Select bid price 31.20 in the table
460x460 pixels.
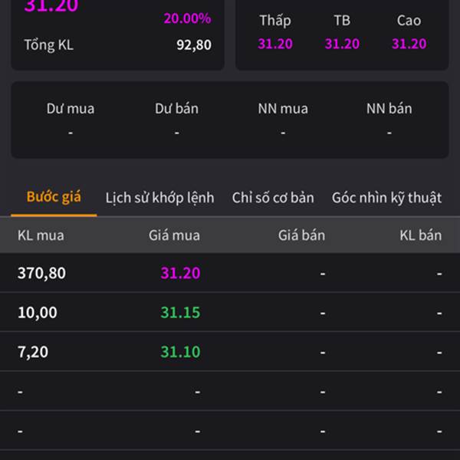click(180, 273)
